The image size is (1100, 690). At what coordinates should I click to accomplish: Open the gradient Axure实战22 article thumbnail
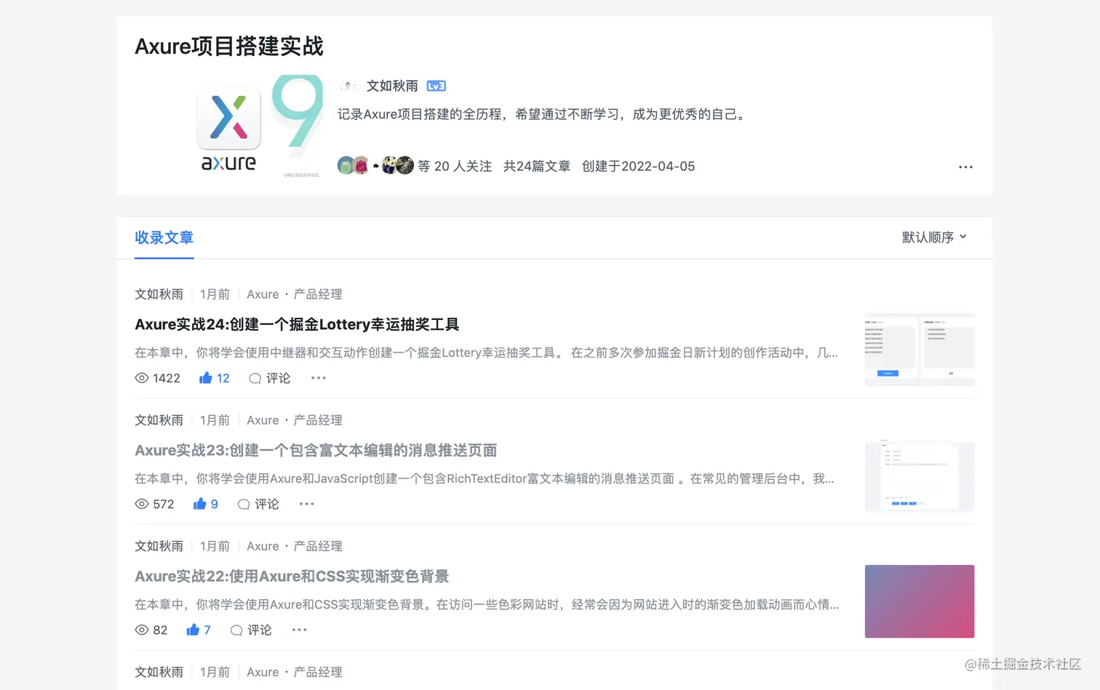pos(920,601)
